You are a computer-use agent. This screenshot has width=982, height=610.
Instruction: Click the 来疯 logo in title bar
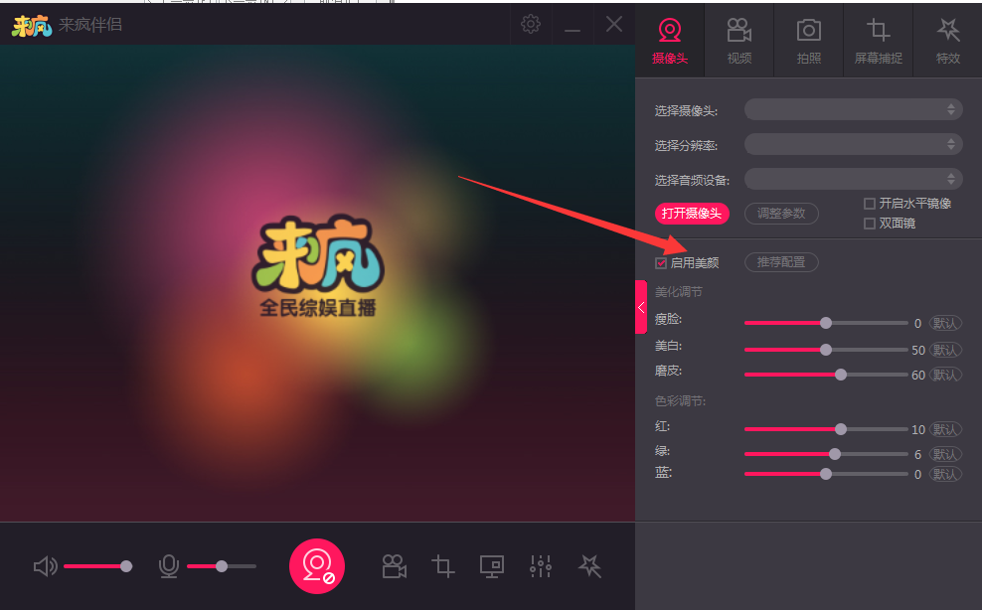[x=32, y=26]
